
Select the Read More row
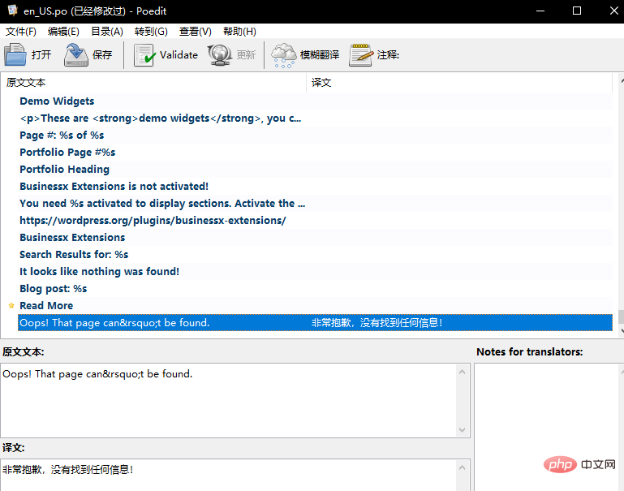(315, 306)
